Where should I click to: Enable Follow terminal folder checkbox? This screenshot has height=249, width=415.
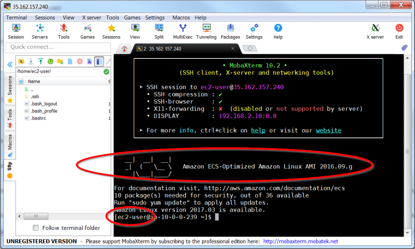coord(36,228)
